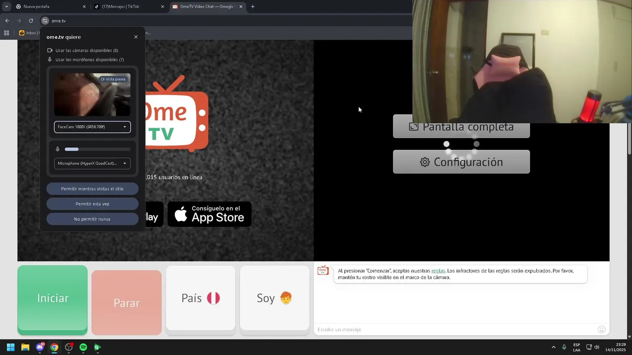
Task: Expand the FaceCam 1000X camera dropdown
Action: [x=92, y=127]
